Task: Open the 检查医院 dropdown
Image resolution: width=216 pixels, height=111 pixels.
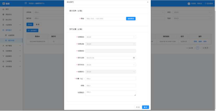Action: coord(111,37)
